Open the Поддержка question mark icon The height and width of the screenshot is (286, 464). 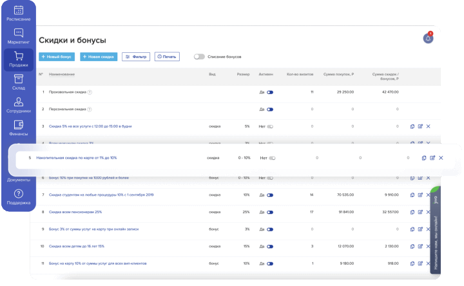coord(18,194)
